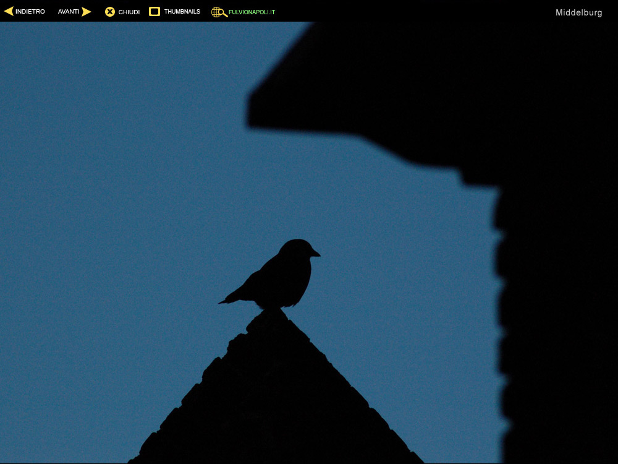Viewport: 618px width, 464px height.
Task: Click the yellow right arrow icon
Action: 87,11
